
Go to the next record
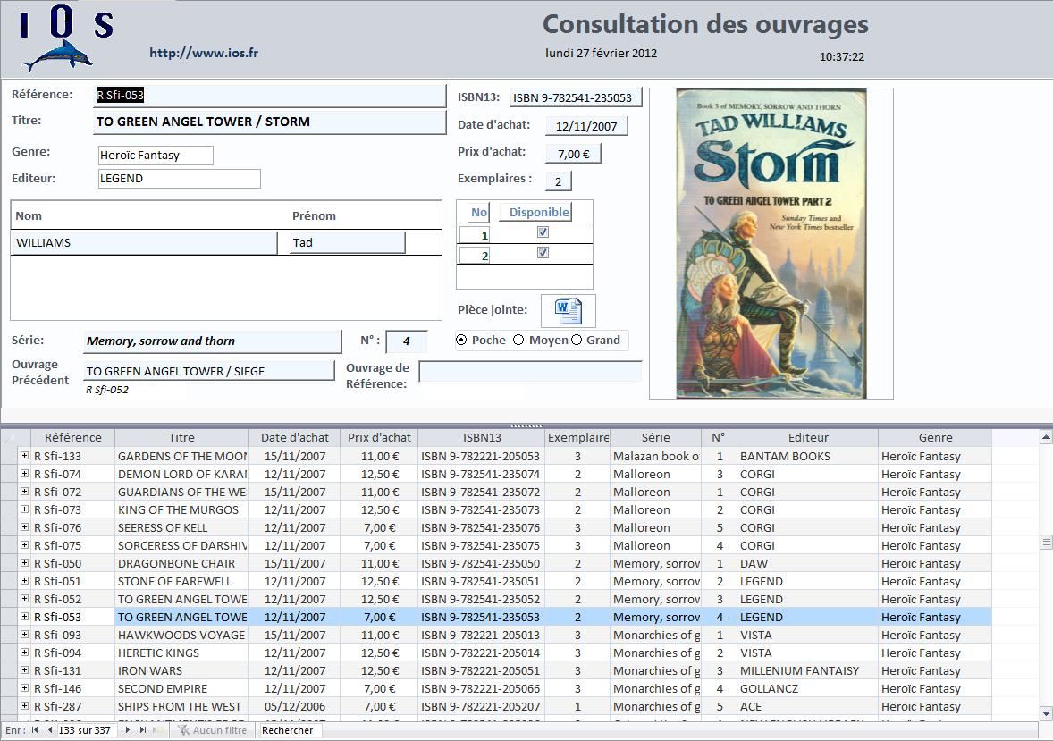pos(128,730)
